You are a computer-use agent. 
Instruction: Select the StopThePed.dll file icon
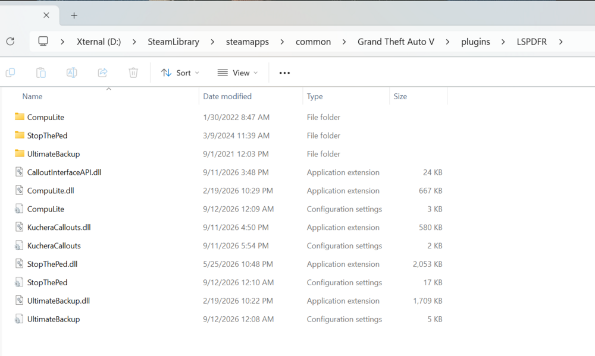click(20, 263)
